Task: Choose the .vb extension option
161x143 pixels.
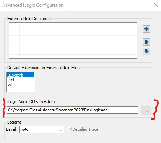Action: pyautogui.click(x=20, y=85)
